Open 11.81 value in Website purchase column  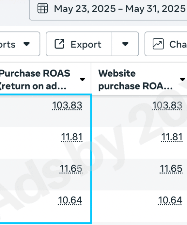click(x=172, y=137)
